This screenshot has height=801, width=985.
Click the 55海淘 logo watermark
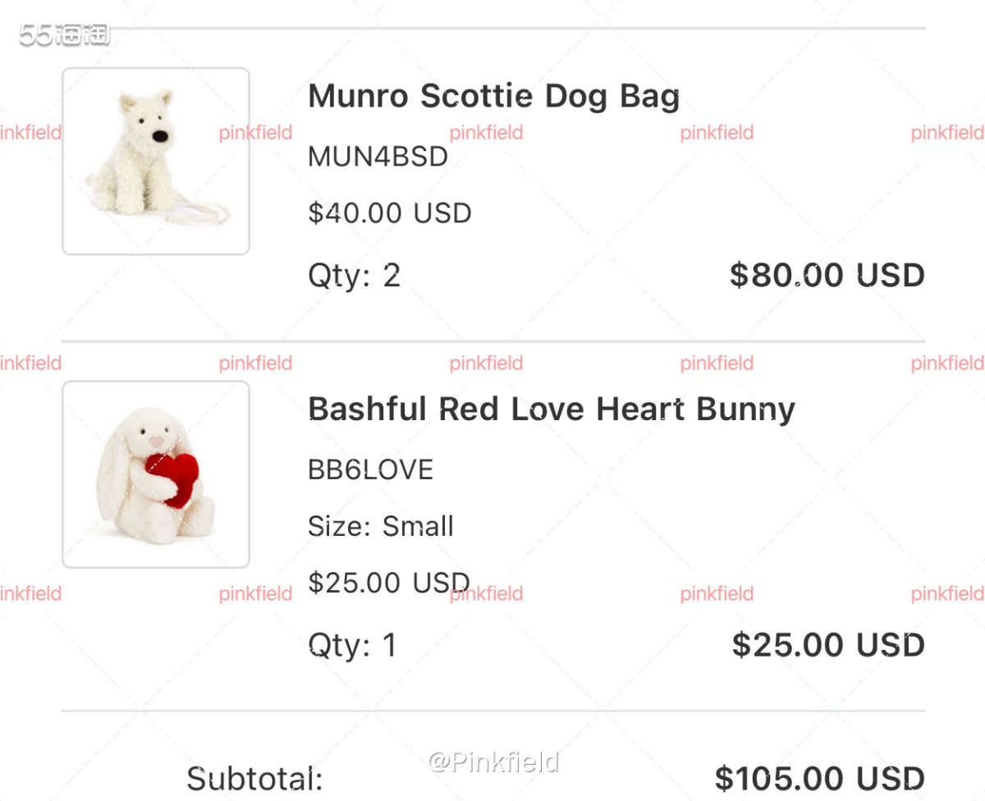[x=64, y=34]
